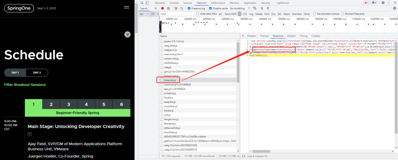Switch schedule to DAY 1
The width and height of the screenshot is (398, 160).
[15, 73]
